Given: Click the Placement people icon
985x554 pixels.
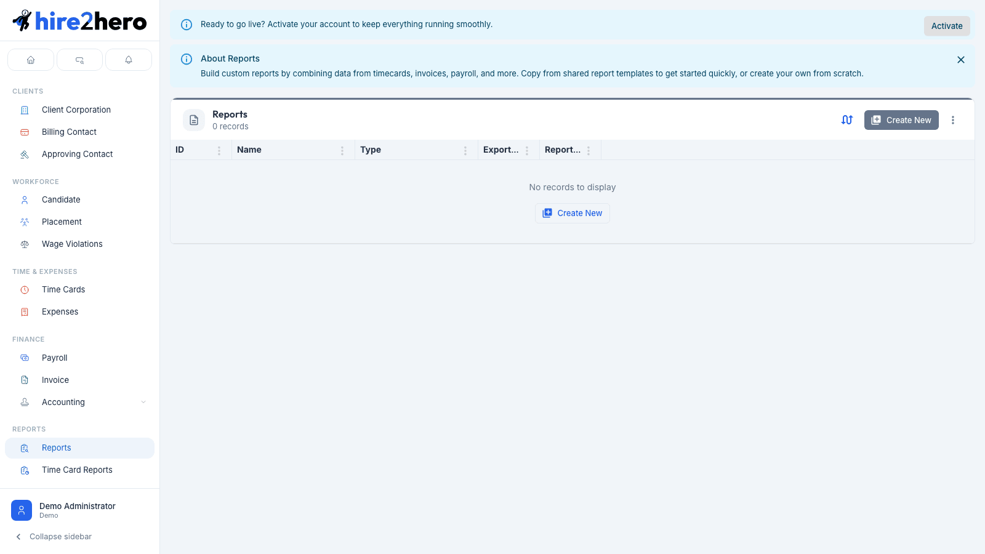Looking at the screenshot, I should click(x=25, y=222).
